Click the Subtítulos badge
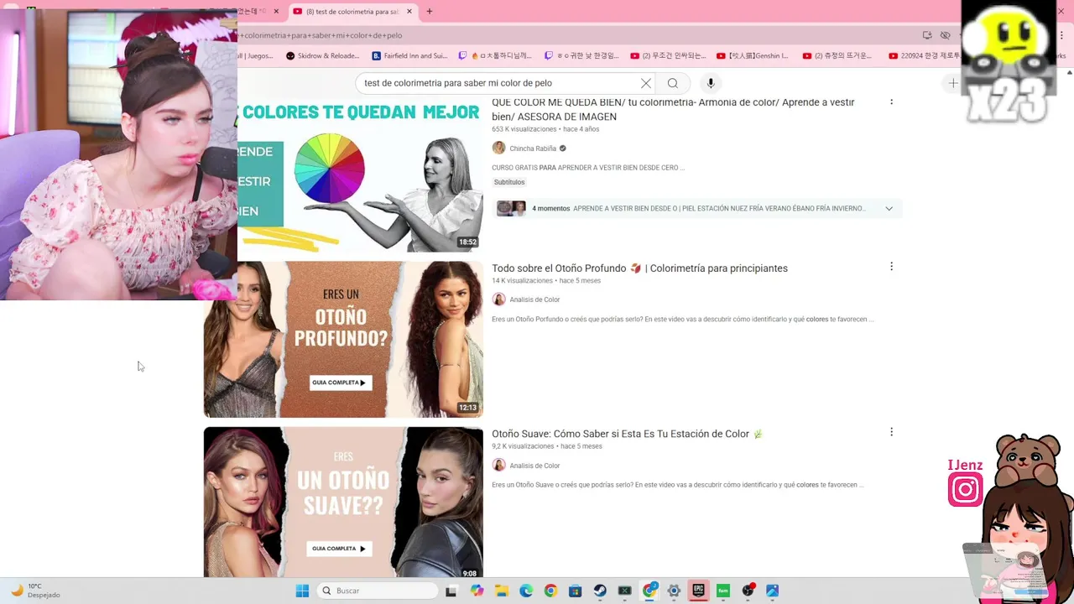Screen dimensions: 1074x604 click(x=509, y=182)
